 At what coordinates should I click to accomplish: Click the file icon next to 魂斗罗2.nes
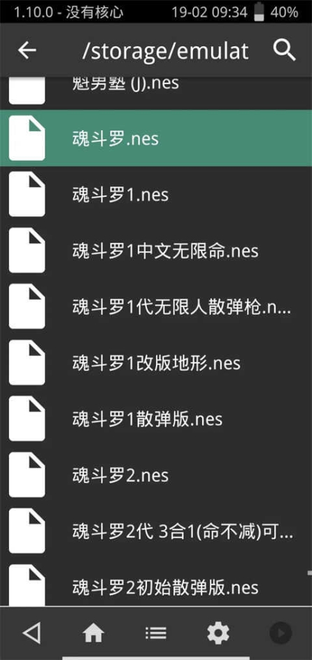(x=27, y=474)
